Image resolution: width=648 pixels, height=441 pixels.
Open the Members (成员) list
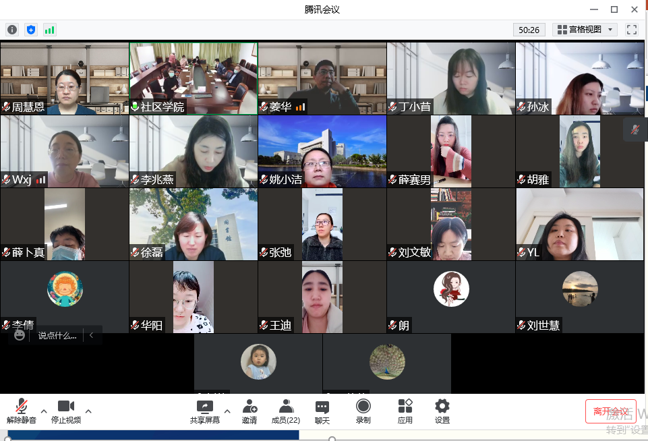(x=286, y=410)
